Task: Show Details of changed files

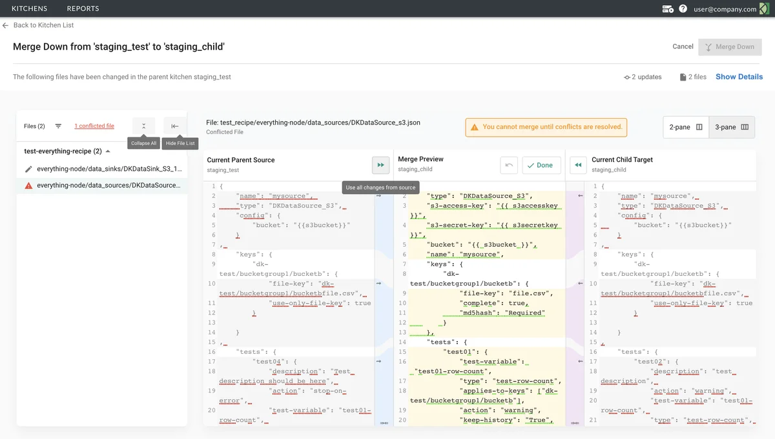Action: tap(739, 77)
